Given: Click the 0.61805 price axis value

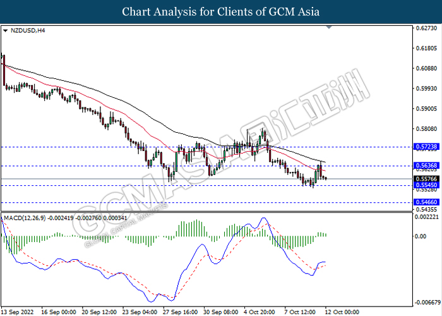Looking at the screenshot, I should click(426, 48).
